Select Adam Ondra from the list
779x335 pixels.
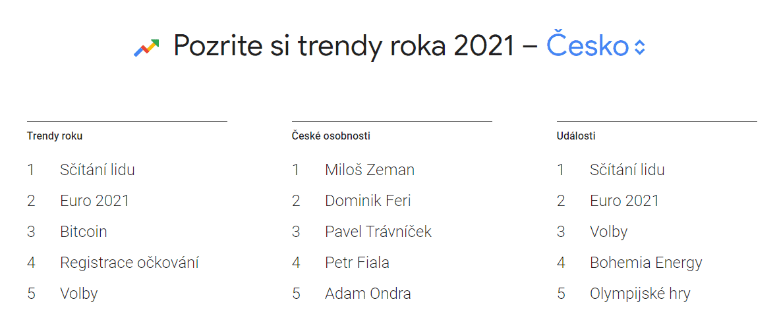point(368,294)
